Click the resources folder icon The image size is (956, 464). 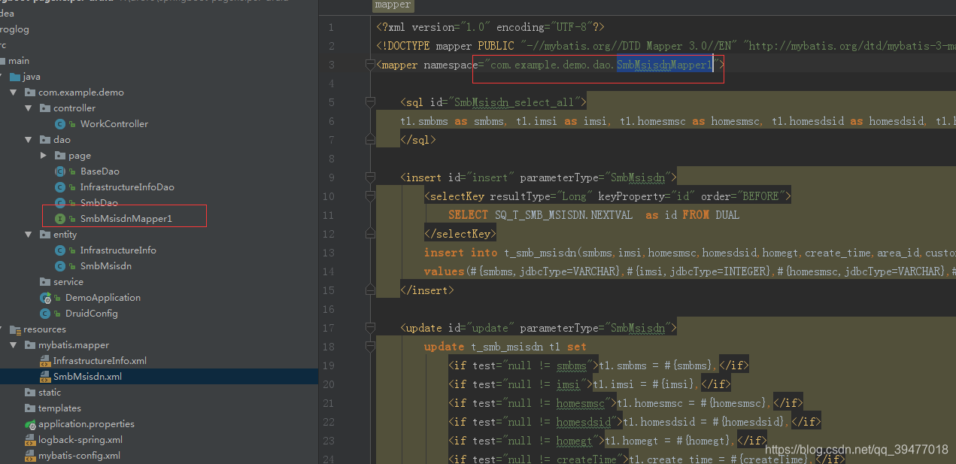[15, 329]
